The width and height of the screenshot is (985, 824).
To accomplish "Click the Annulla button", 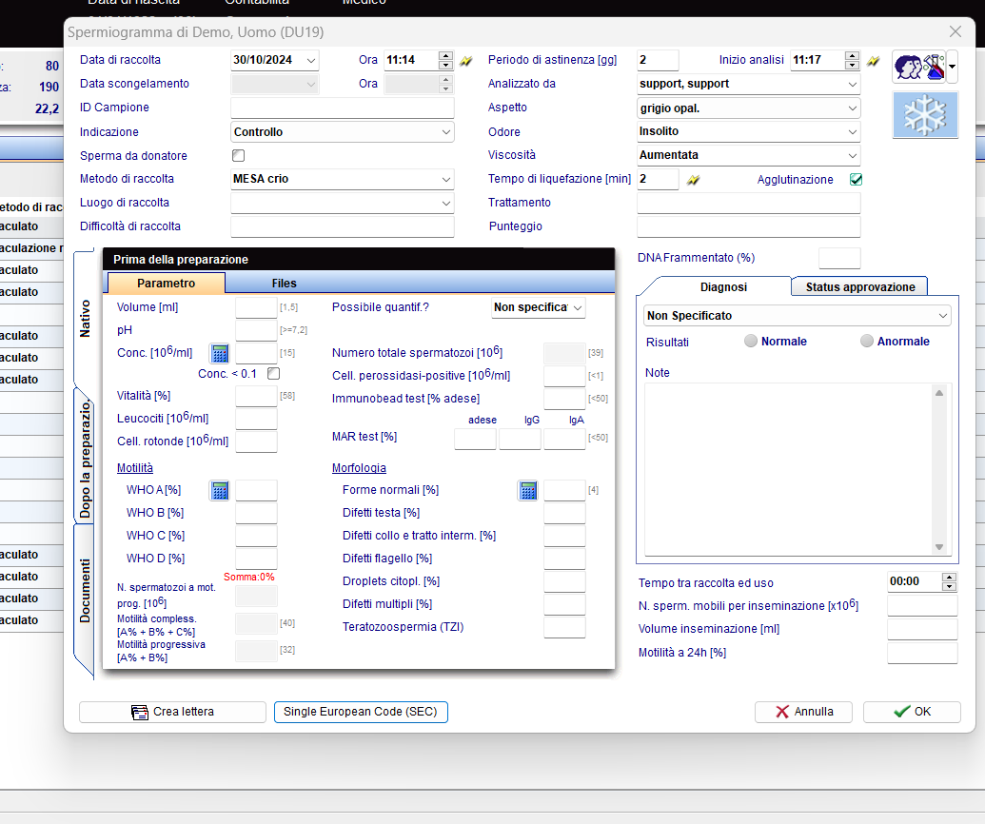I will tap(803, 712).
